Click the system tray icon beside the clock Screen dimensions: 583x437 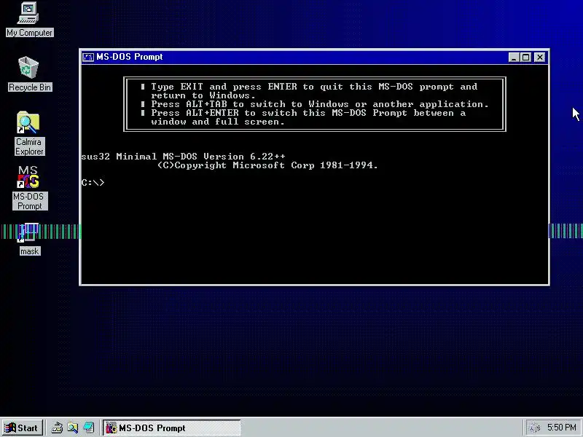coord(534,428)
